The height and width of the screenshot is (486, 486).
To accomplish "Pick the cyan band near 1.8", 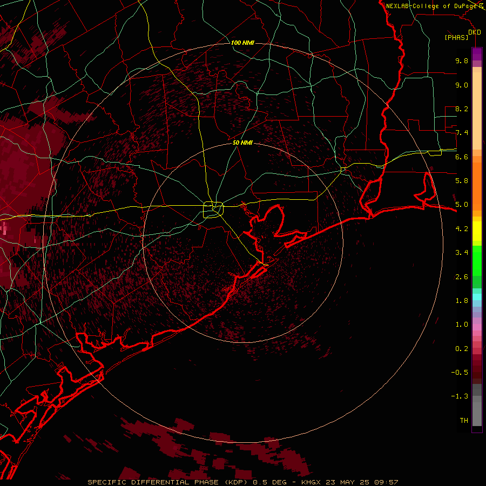I will (477, 297).
